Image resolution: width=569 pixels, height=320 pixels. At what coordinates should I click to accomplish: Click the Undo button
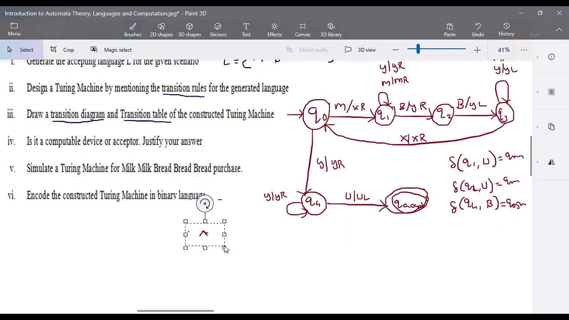point(478,30)
